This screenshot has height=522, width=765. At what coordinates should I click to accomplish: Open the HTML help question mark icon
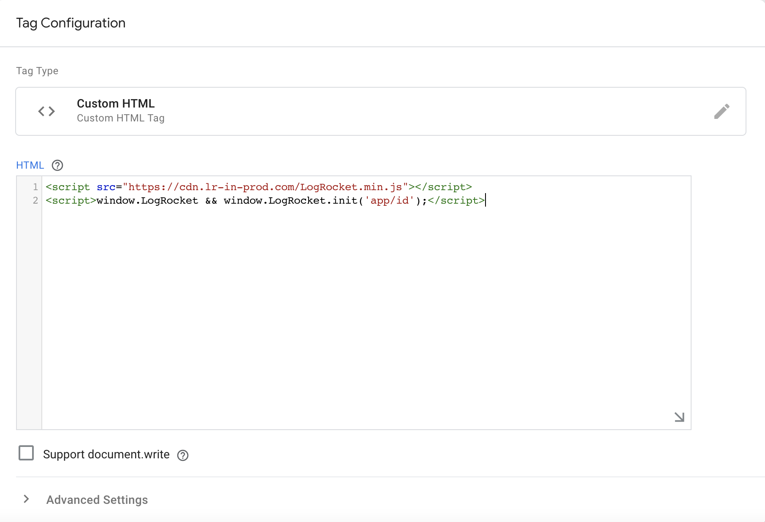pos(57,165)
